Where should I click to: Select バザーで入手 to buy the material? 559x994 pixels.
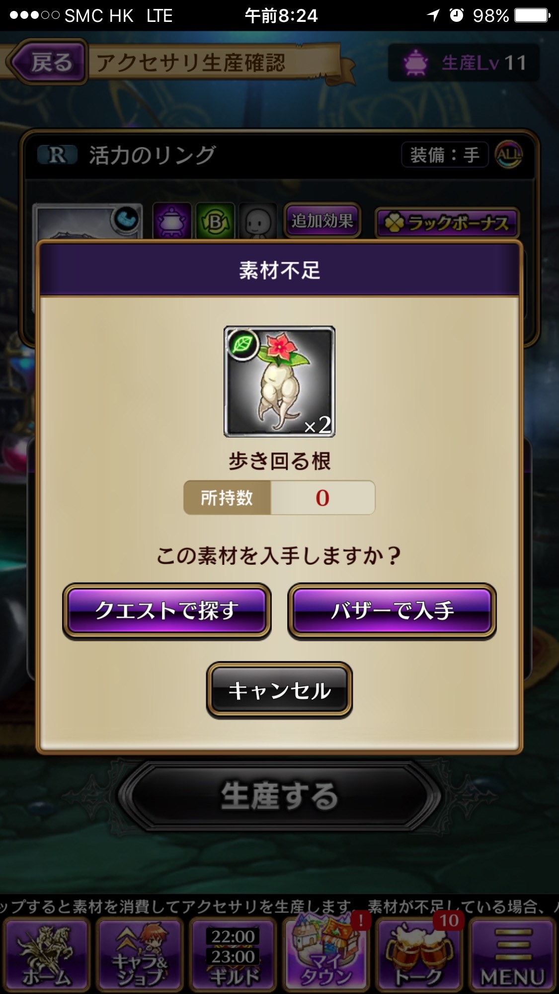pos(392,611)
